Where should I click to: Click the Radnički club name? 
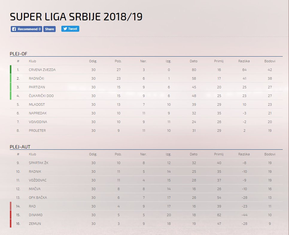point(37,78)
